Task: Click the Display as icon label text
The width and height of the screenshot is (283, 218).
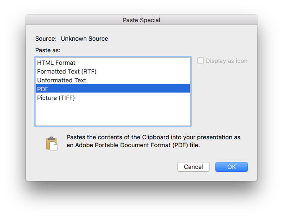Action: tap(226, 61)
